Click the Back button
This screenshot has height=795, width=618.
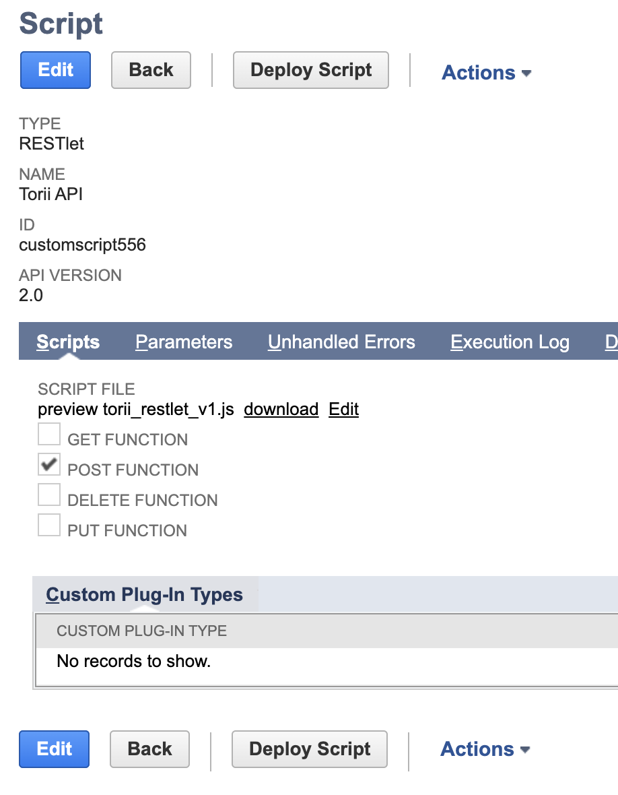(x=151, y=70)
